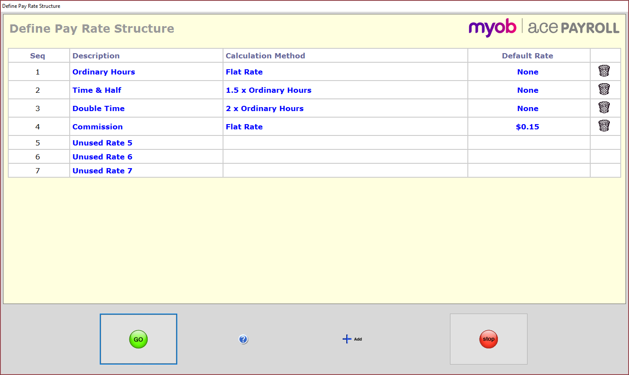Delete the Ordinary Hours pay rate
The height and width of the screenshot is (375, 629).
point(605,71)
